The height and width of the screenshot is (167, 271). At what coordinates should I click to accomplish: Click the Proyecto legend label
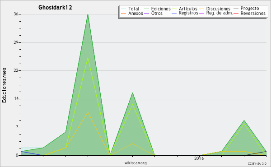(250, 9)
